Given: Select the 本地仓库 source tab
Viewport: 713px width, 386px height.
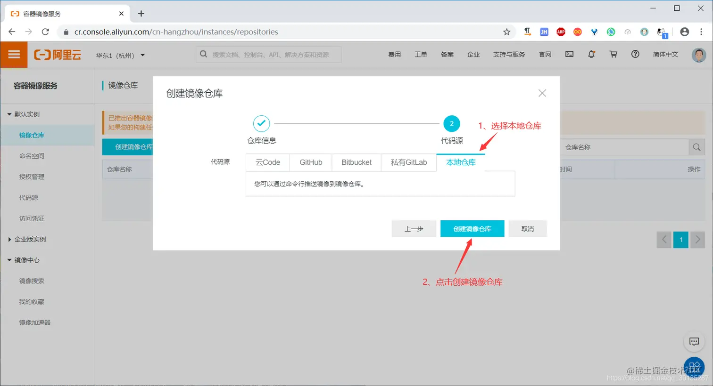Looking at the screenshot, I should (461, 162).
